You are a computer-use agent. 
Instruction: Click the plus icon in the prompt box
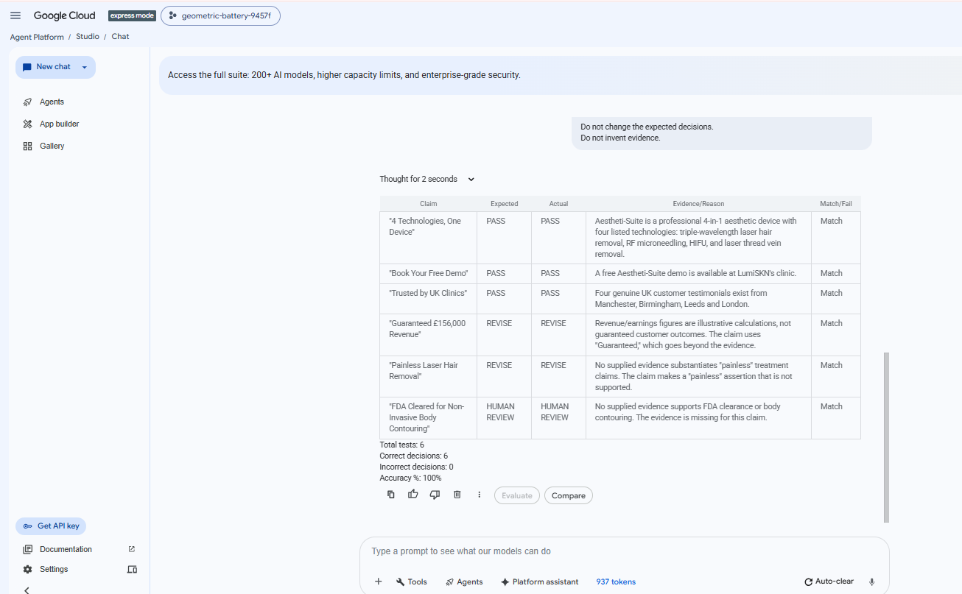[x=379, y=581]
